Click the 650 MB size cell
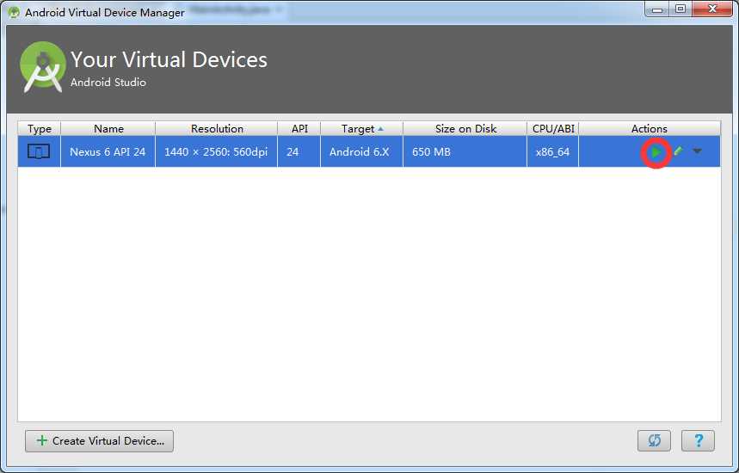Image resolution: width=739 pixels, height=473 pixels. (x=465, y=151)
